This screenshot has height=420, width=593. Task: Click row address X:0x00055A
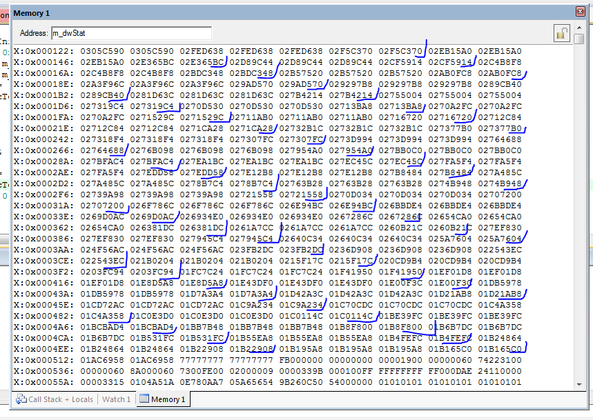point(43,381)
